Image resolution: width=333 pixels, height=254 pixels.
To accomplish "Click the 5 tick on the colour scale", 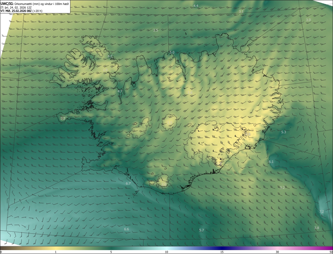I will 111,252.
